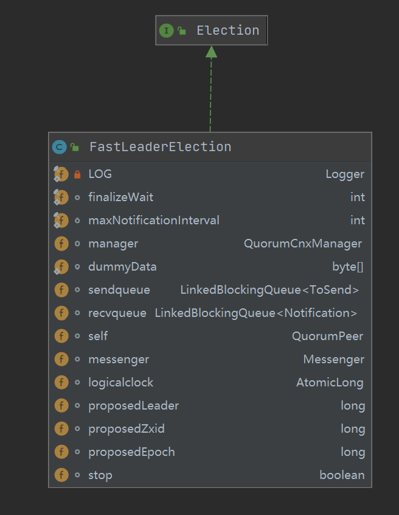Click the package-visibility dot beside logicalclock
The width and height of the screenshot is (399, 515).
[77, 382]
